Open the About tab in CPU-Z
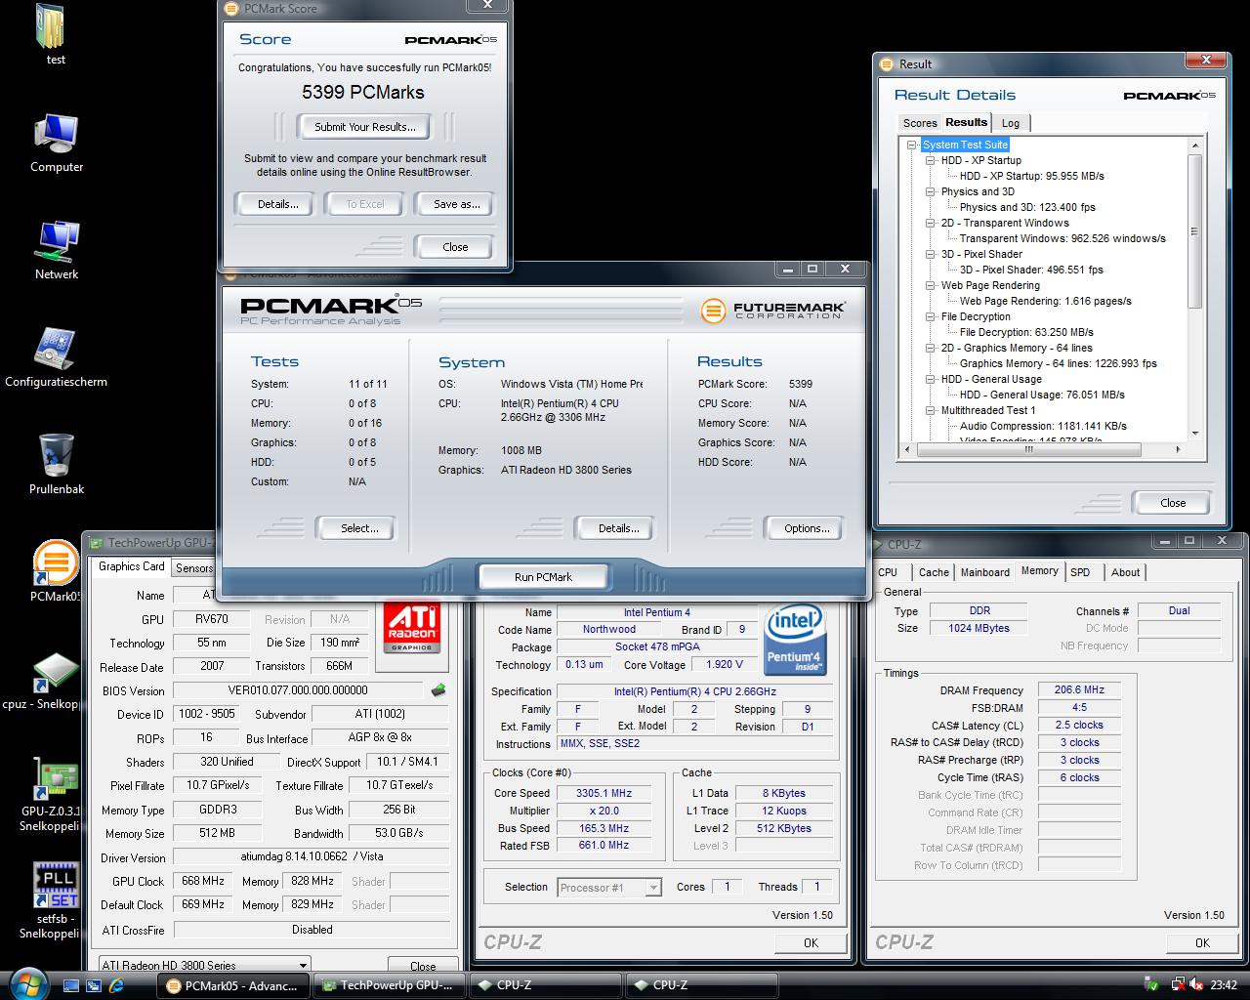 tap(1125, 572)
